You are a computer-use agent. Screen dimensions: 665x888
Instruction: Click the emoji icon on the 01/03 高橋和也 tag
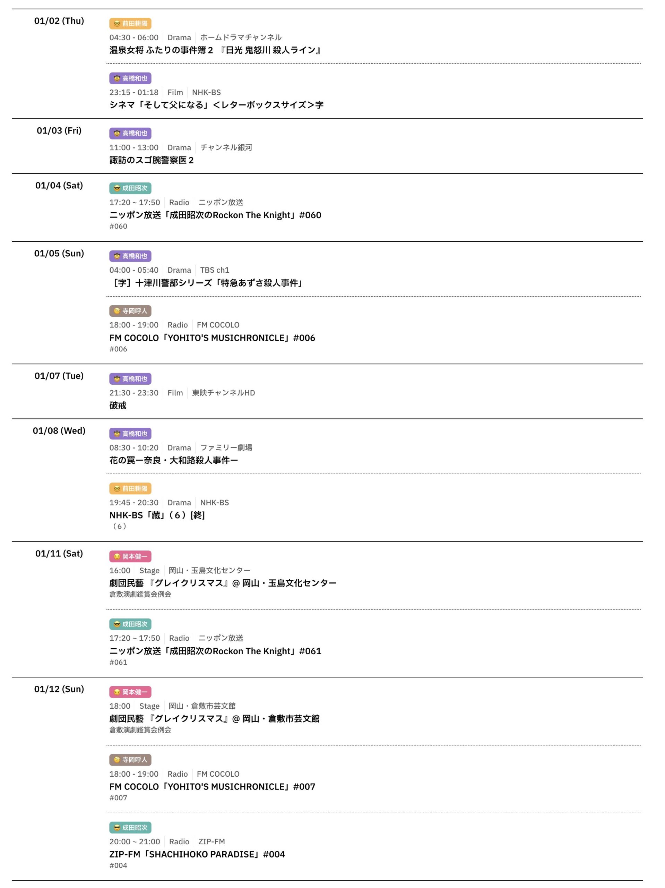(x=117, y=133)
